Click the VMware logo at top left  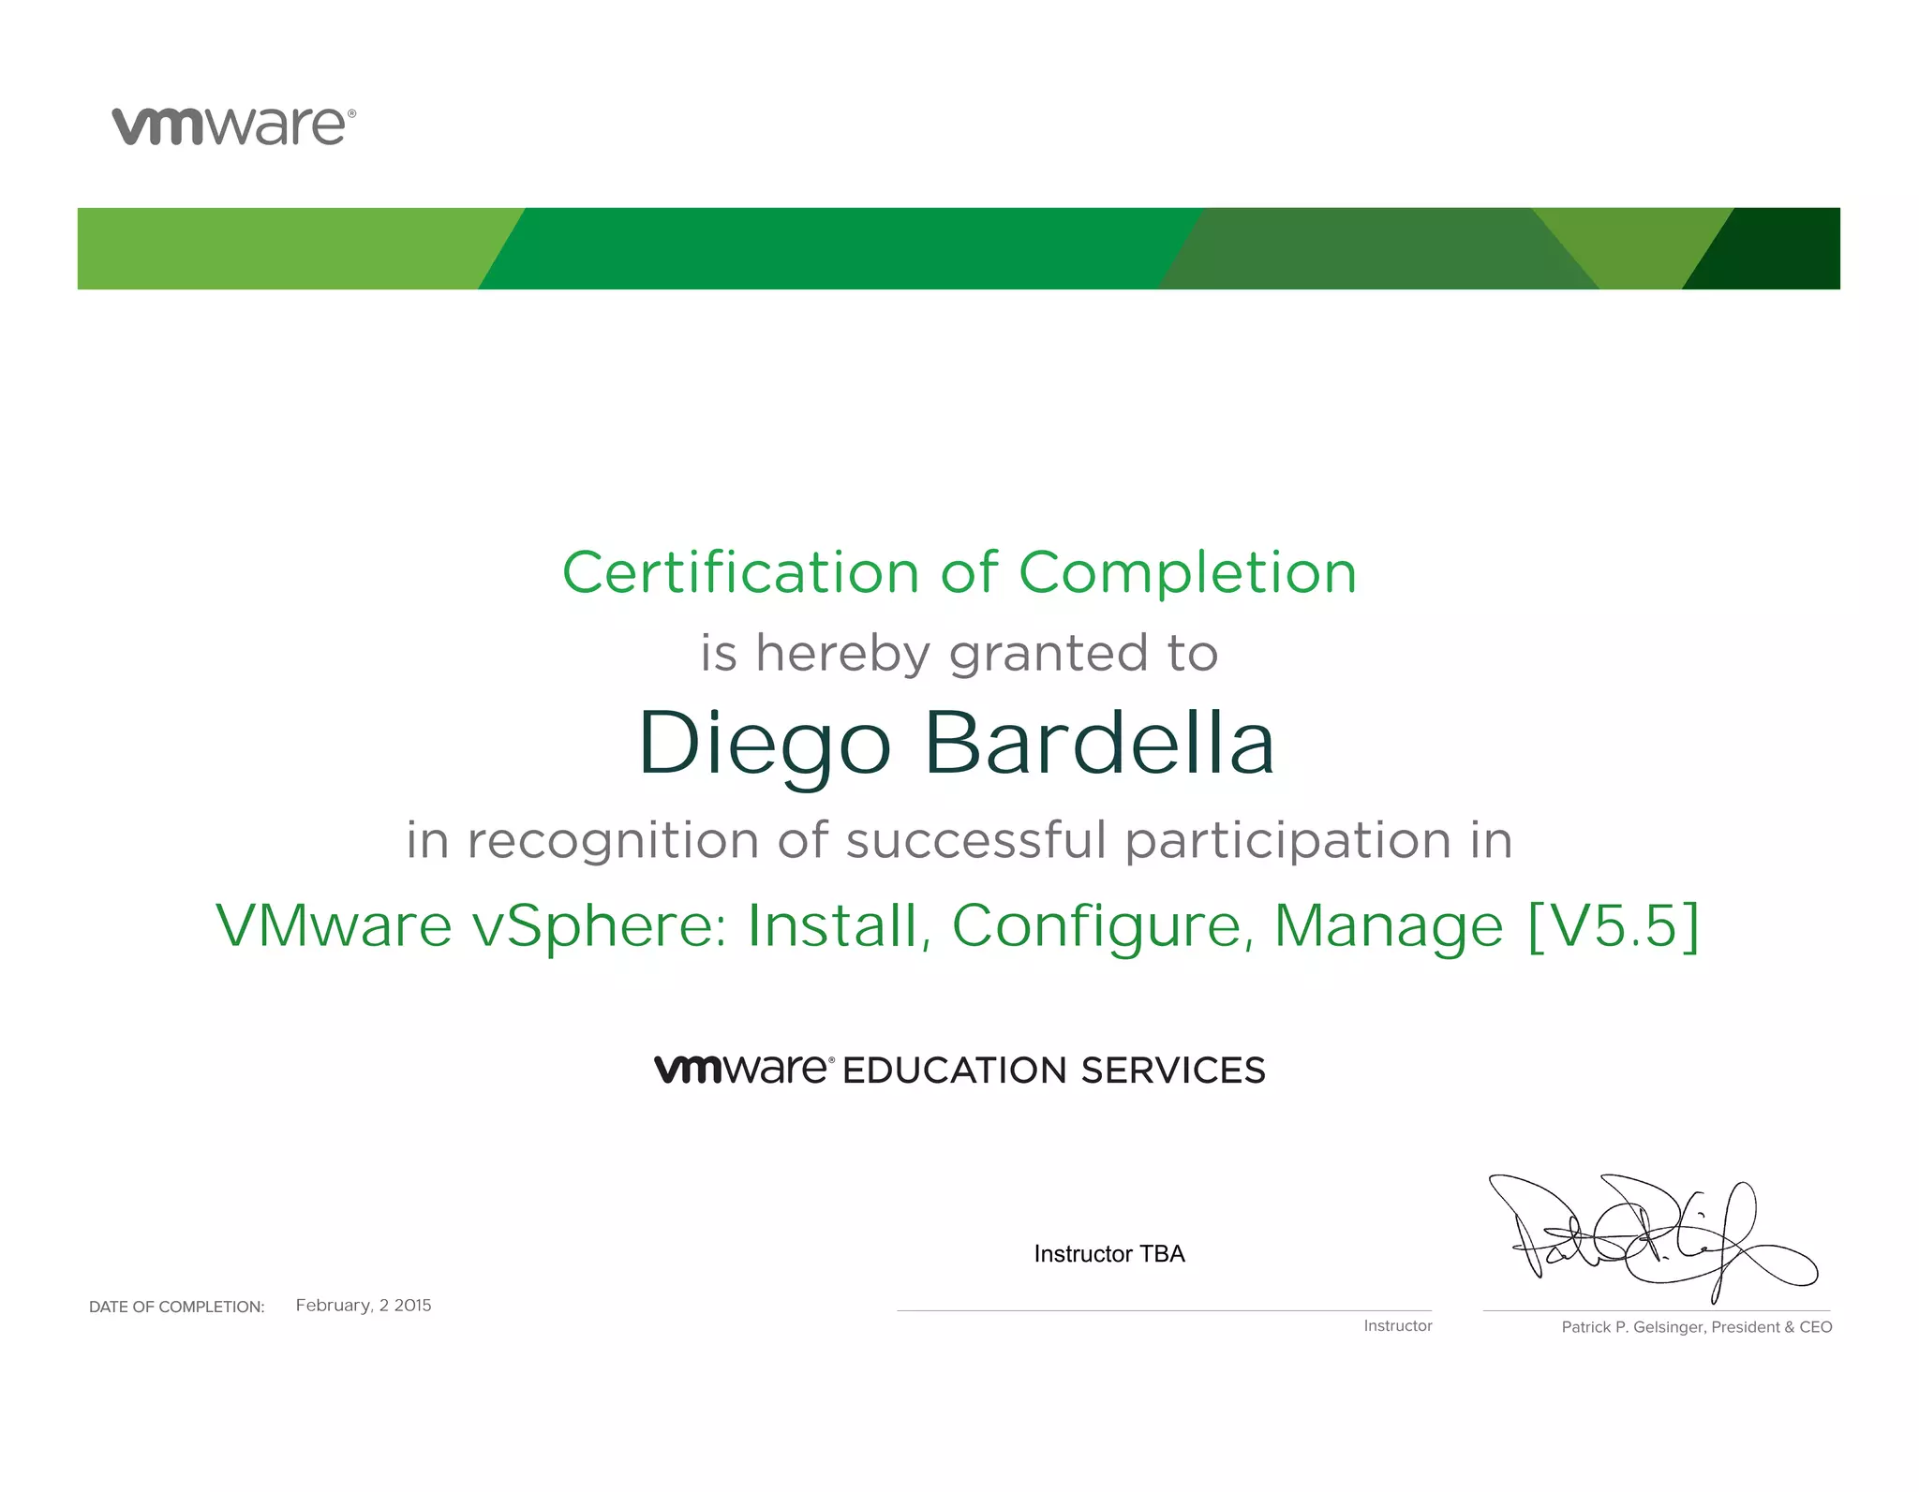point(232,126)
